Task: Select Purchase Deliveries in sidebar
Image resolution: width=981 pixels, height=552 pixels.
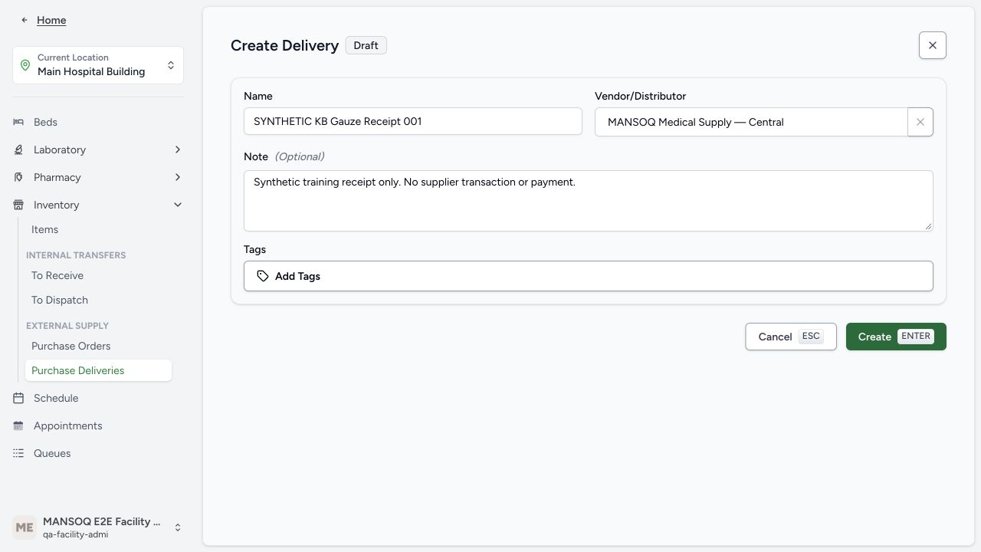Action: [98, 370]
